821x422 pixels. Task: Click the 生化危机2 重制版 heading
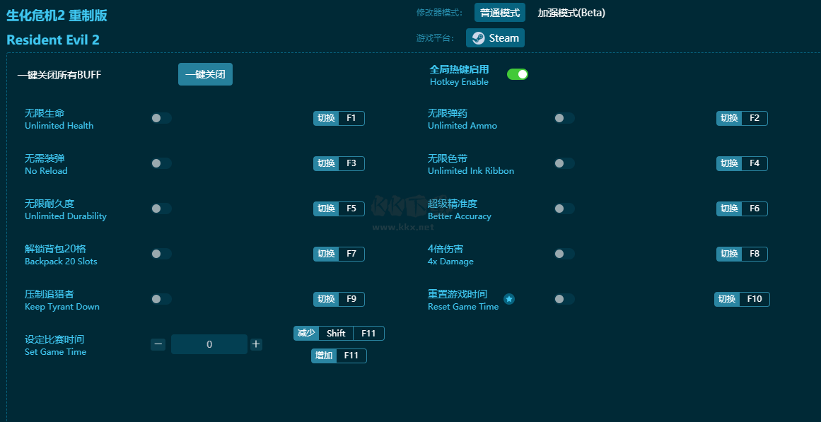click(x=57, y=15)
